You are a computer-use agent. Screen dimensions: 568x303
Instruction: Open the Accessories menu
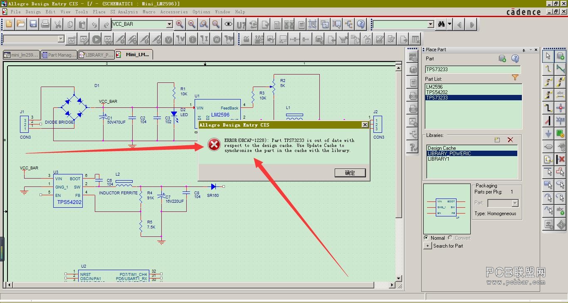pyautogui.click(x=174, y=12)
